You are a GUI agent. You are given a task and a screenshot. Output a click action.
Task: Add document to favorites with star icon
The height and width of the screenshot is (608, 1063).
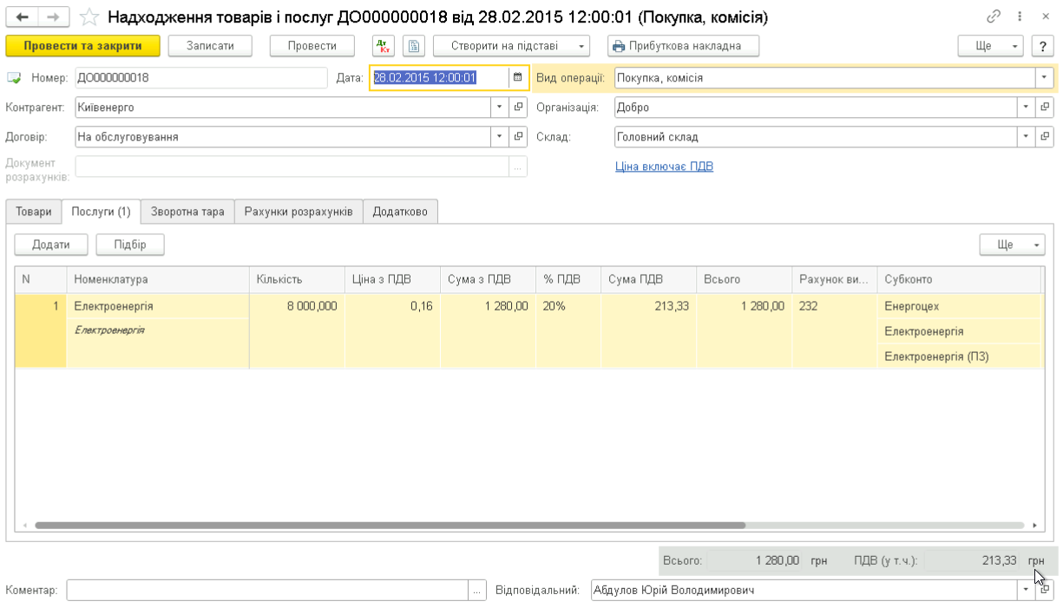[89, 17]
